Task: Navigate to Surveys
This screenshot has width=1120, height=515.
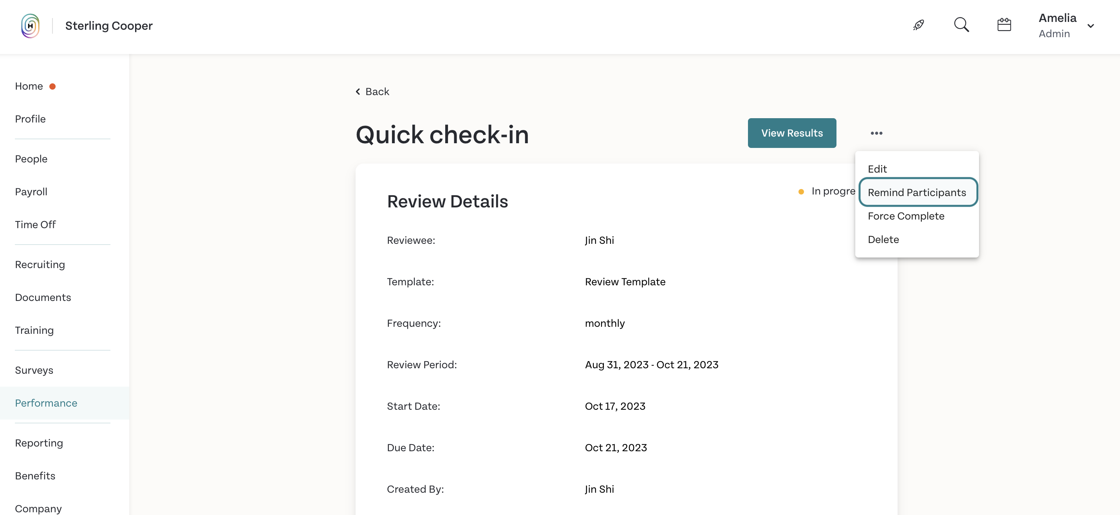Action: point(34,370)
